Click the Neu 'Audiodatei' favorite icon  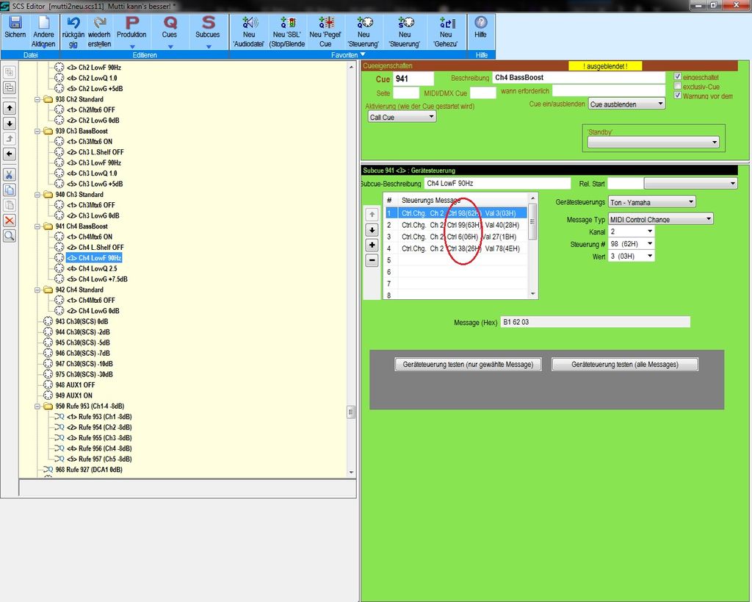[249, 24]
